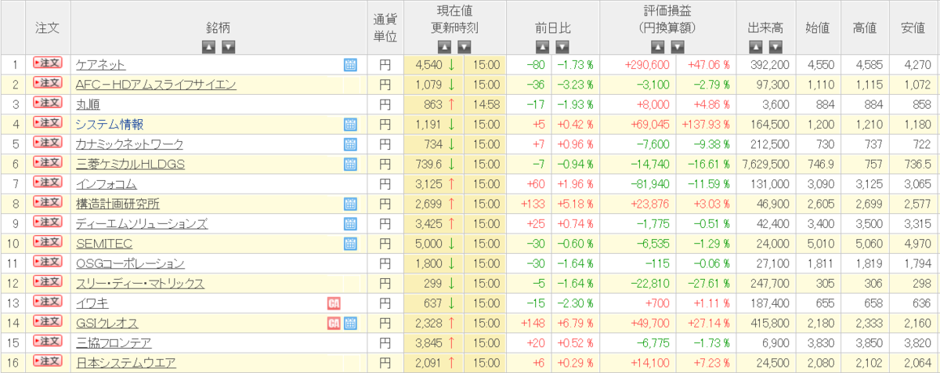Open the OSGコーポレーション stock link

[x=130, y=264]
